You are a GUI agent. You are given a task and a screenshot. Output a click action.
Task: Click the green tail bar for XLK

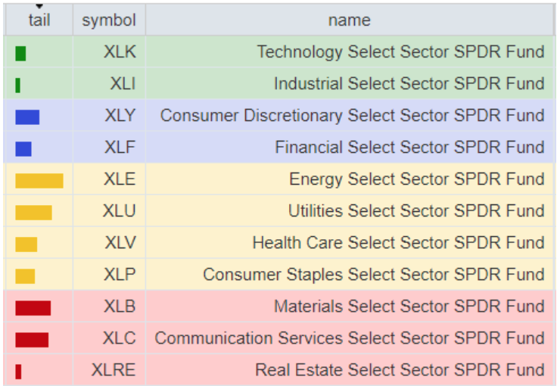pyautogui.click(x=20, y=53)
